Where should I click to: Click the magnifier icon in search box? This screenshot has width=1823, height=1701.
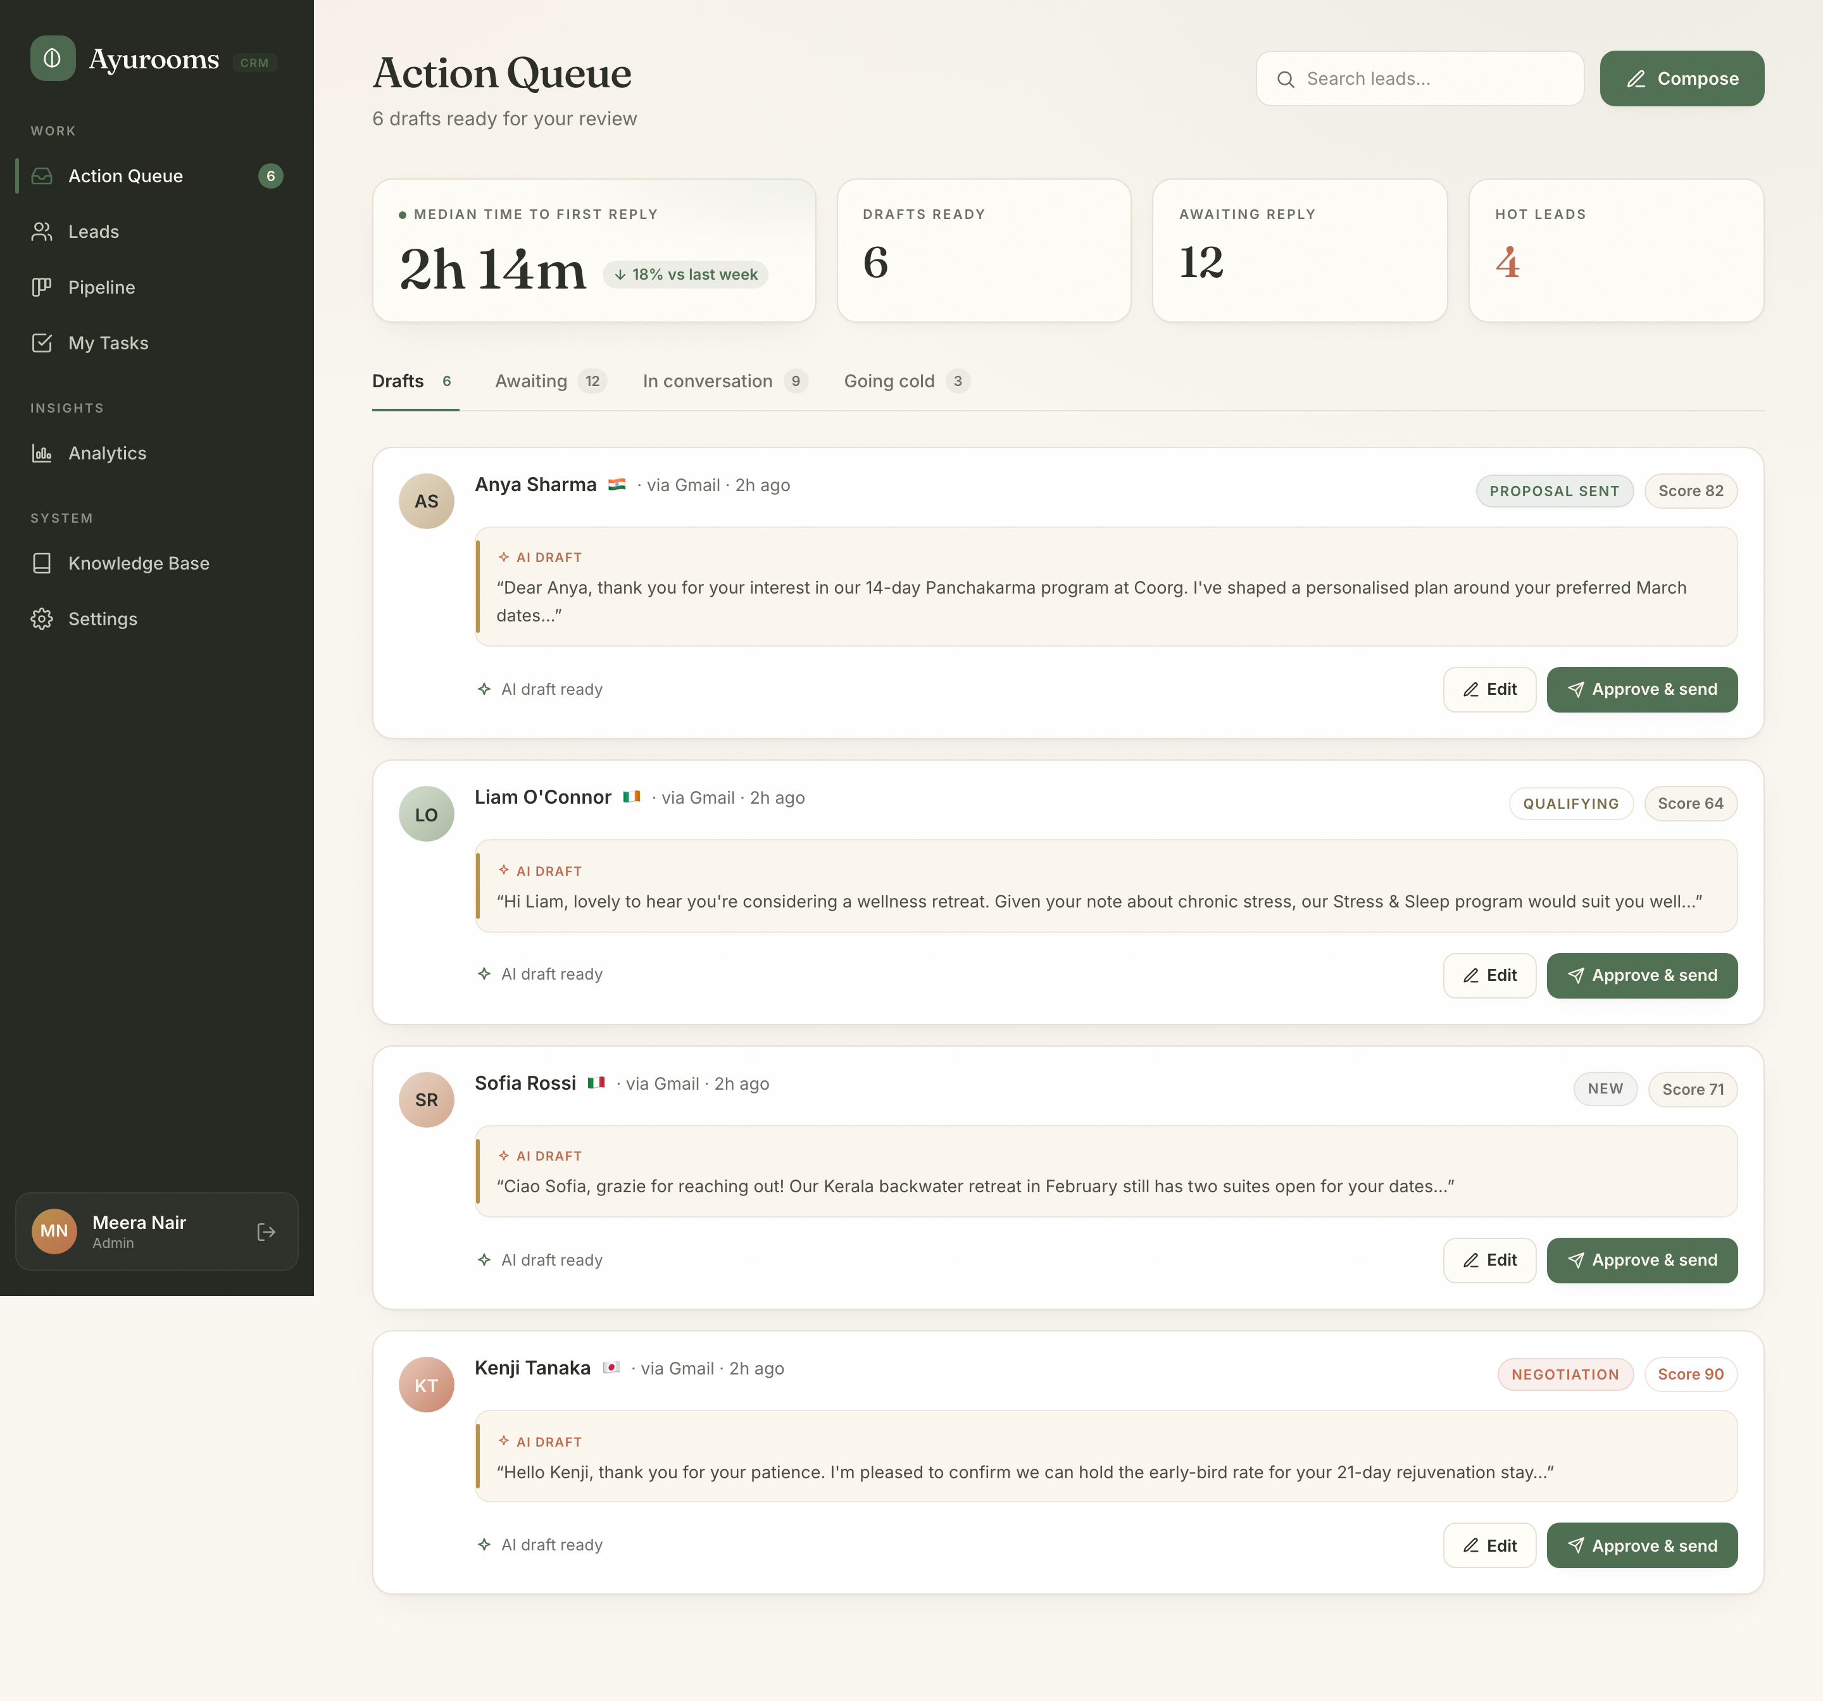[1286, 80]
